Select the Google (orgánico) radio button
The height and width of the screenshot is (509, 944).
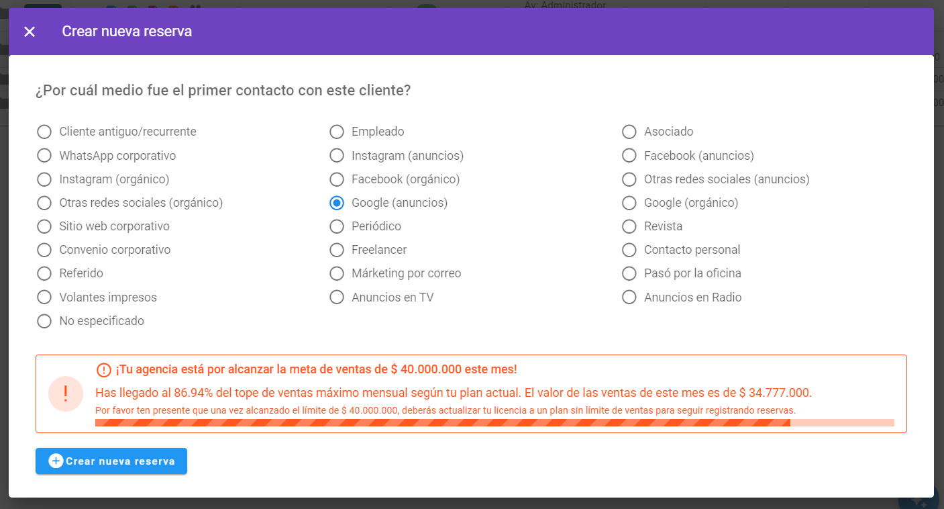pos(629,203)
